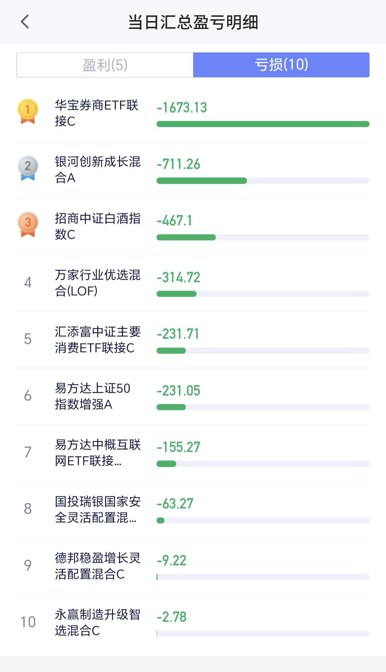Tap the silver rank 2 medal icon
Viewport: 386px width, 672px height.
click(x=28, y=168)
